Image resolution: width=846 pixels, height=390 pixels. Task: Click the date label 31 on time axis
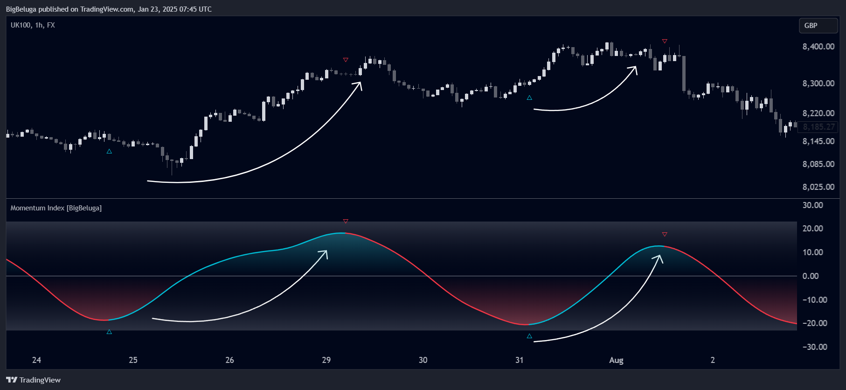tap(520, 360)
